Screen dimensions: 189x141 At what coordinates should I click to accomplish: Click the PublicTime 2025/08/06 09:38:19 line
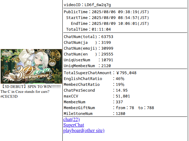click(x=106, y=12)
